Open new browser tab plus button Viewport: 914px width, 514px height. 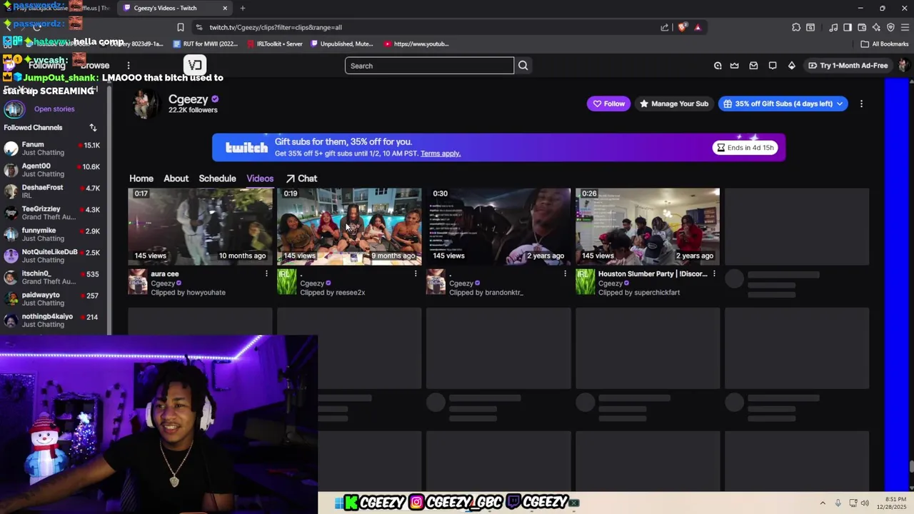click(243, 8)
